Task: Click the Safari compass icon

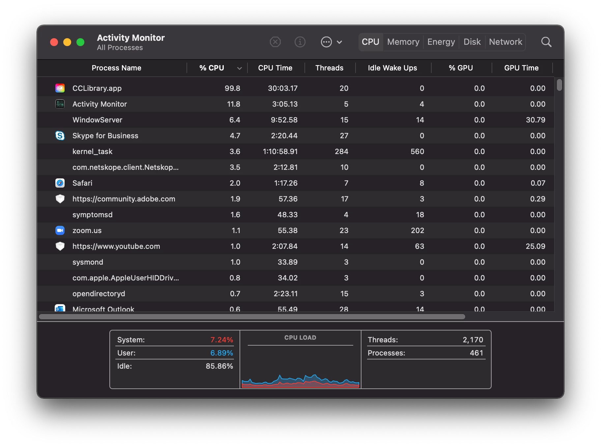Action: point(60,183)
